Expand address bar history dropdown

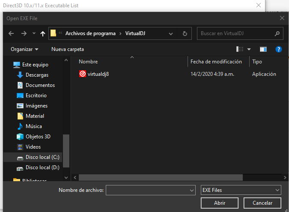171,33
